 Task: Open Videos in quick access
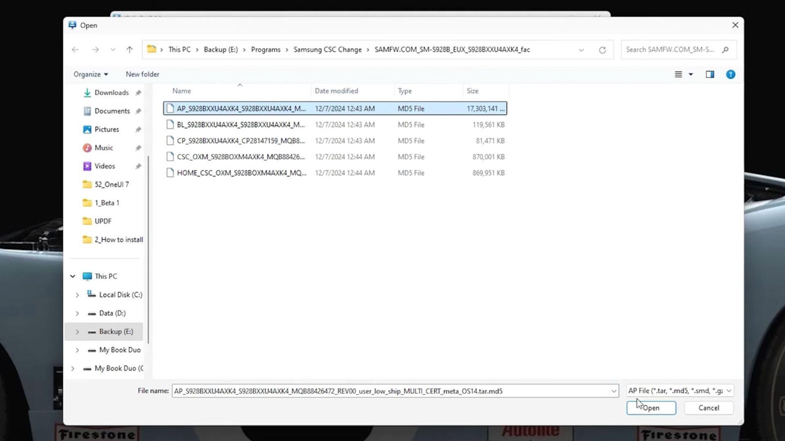coord(105,166)
